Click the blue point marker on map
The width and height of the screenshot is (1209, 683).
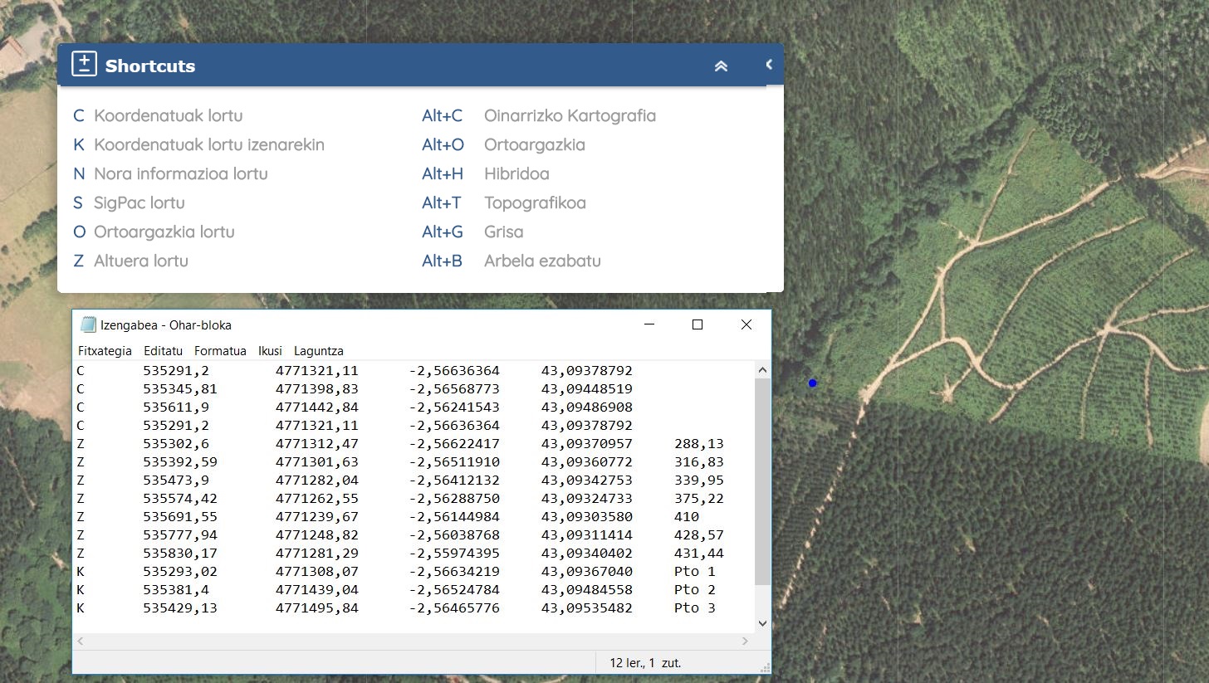[812, 383]
